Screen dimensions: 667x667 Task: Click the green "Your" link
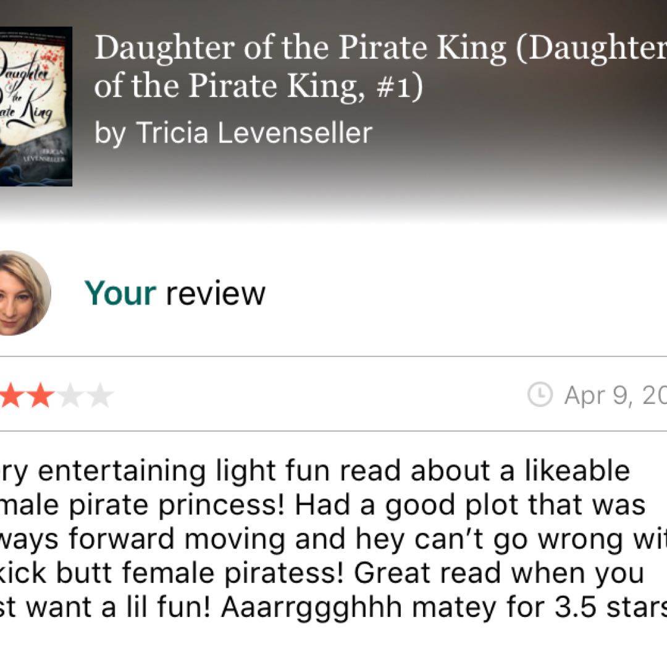coord(120,293)
